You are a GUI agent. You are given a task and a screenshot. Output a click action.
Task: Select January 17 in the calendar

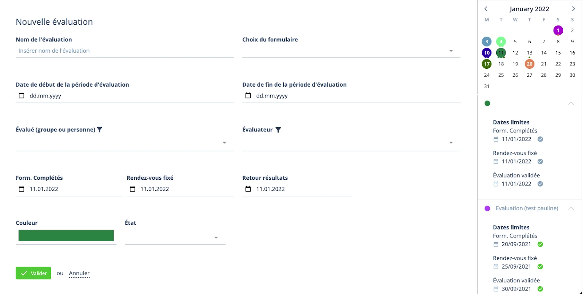click(487, 64)
